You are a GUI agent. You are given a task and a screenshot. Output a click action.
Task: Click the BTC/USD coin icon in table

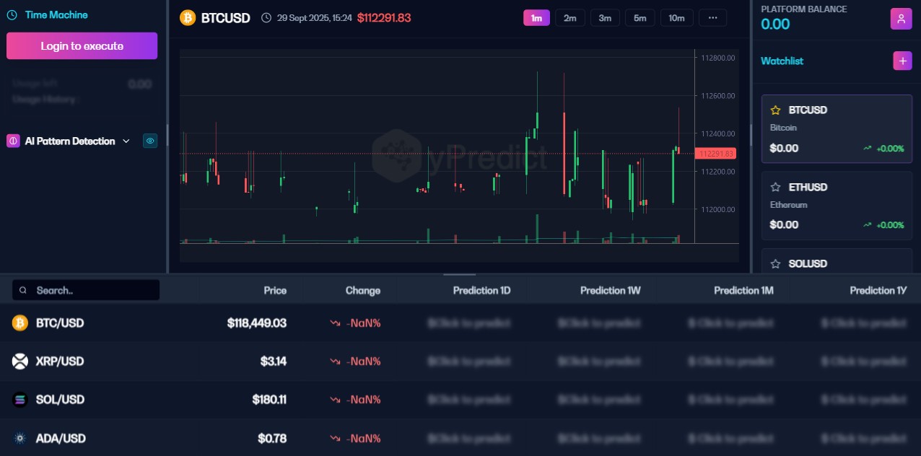click(19, 323)
